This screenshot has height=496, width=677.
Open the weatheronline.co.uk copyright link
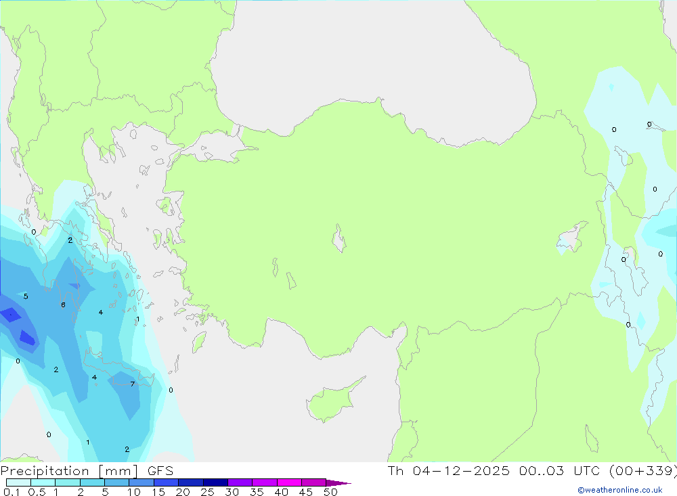[620, 490]
